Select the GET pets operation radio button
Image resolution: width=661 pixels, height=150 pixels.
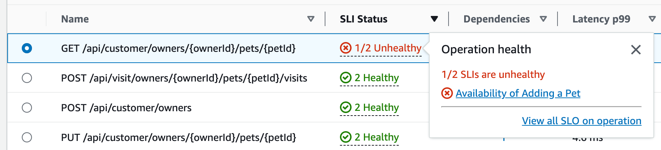pyautogui.click(x=27, y=48)
